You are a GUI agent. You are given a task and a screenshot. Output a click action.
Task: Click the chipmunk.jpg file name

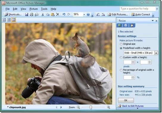click(18, 107)
